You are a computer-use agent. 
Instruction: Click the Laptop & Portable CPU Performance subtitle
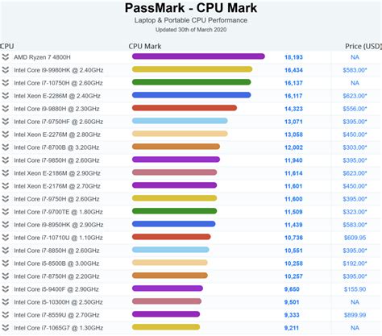191,20
